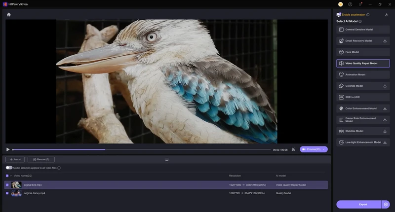Click the Import button
395x212 pixels.
pos(15,159)
